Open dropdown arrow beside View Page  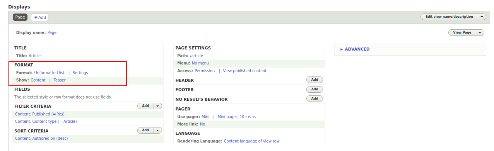point(480,32)
